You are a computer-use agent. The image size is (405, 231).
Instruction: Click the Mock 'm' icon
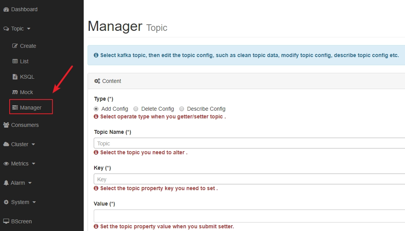coord(15,92)
